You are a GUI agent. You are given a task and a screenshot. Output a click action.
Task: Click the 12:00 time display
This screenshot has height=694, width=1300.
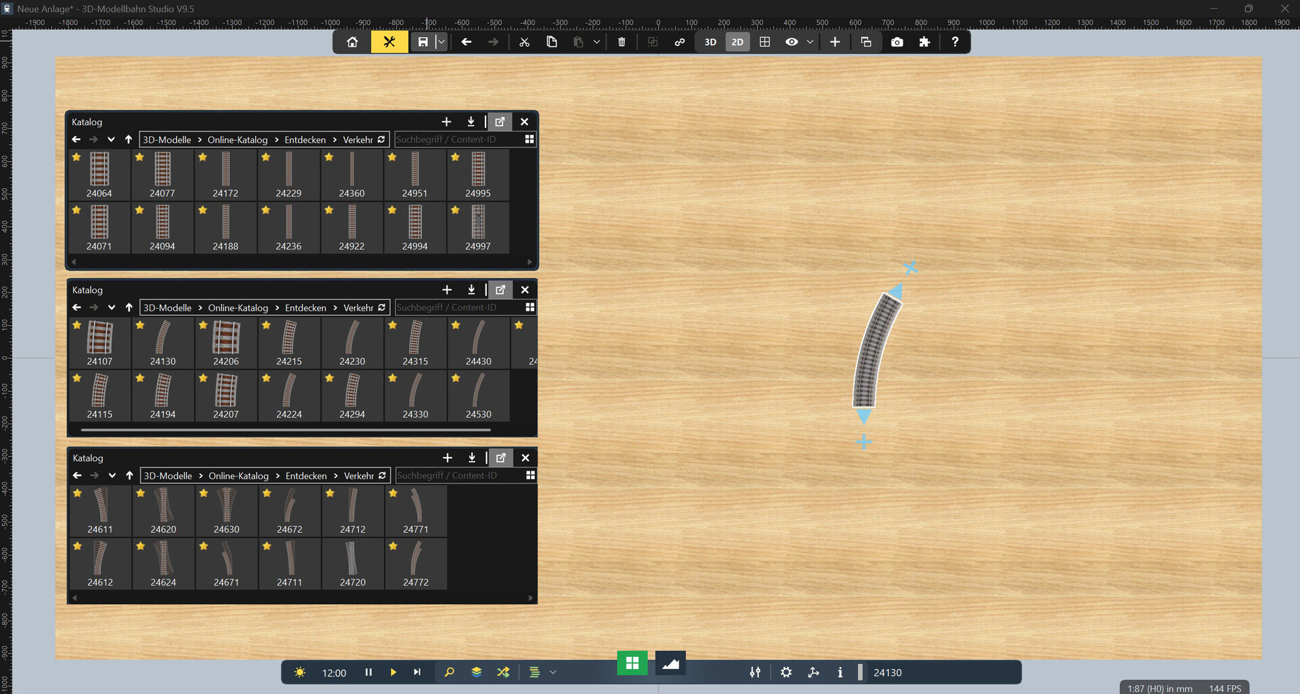pyautogui.click(x=334, y=673)
